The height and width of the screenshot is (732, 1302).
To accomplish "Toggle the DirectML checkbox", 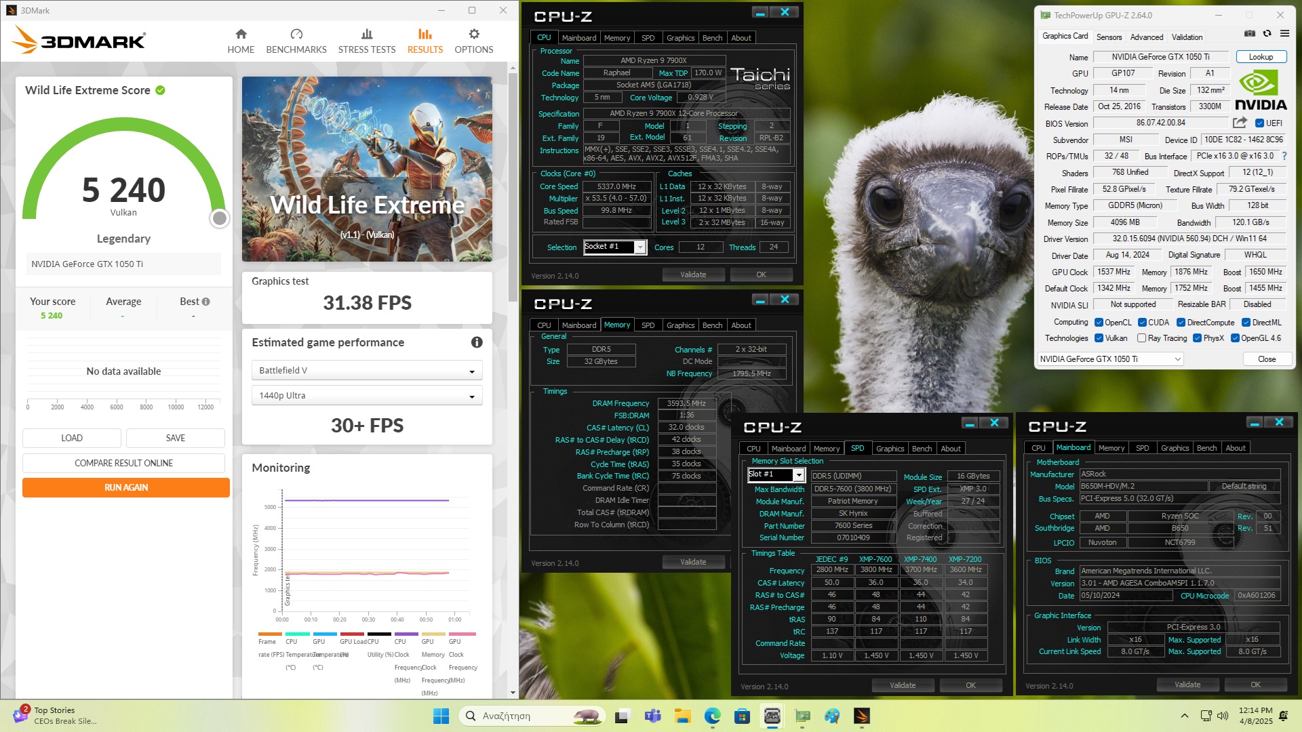I will coord(1246,323).
